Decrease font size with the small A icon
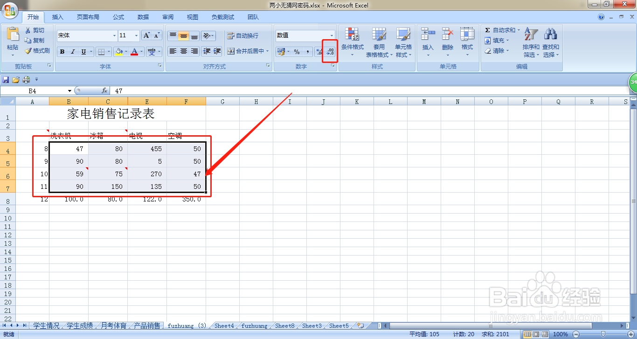637x339 pixels. tap(157, 35)
